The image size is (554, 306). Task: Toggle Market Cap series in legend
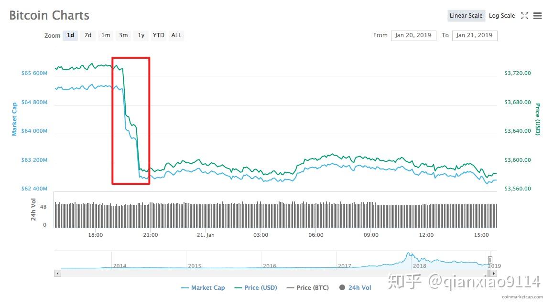coord(203,288)
